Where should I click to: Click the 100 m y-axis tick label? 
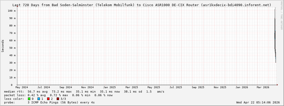click(11, 11)
